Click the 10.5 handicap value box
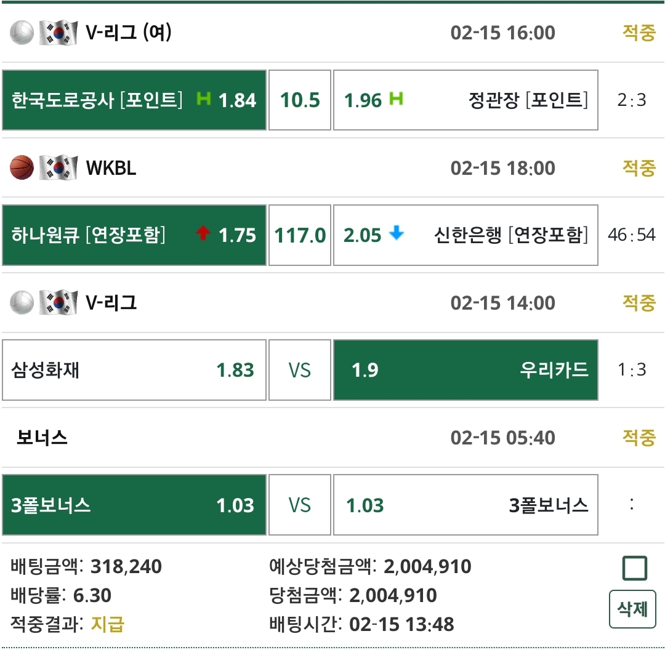 300,100
